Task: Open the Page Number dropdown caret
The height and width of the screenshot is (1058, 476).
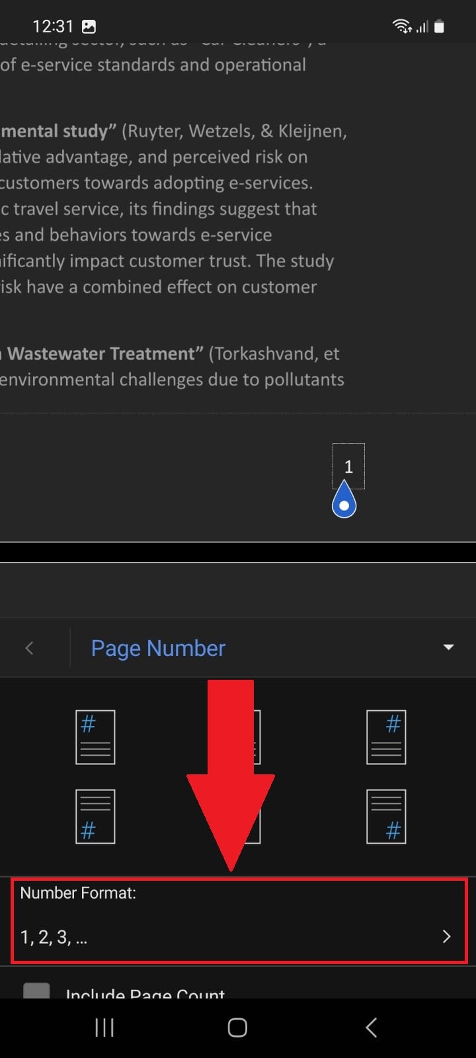Action: 448,648
